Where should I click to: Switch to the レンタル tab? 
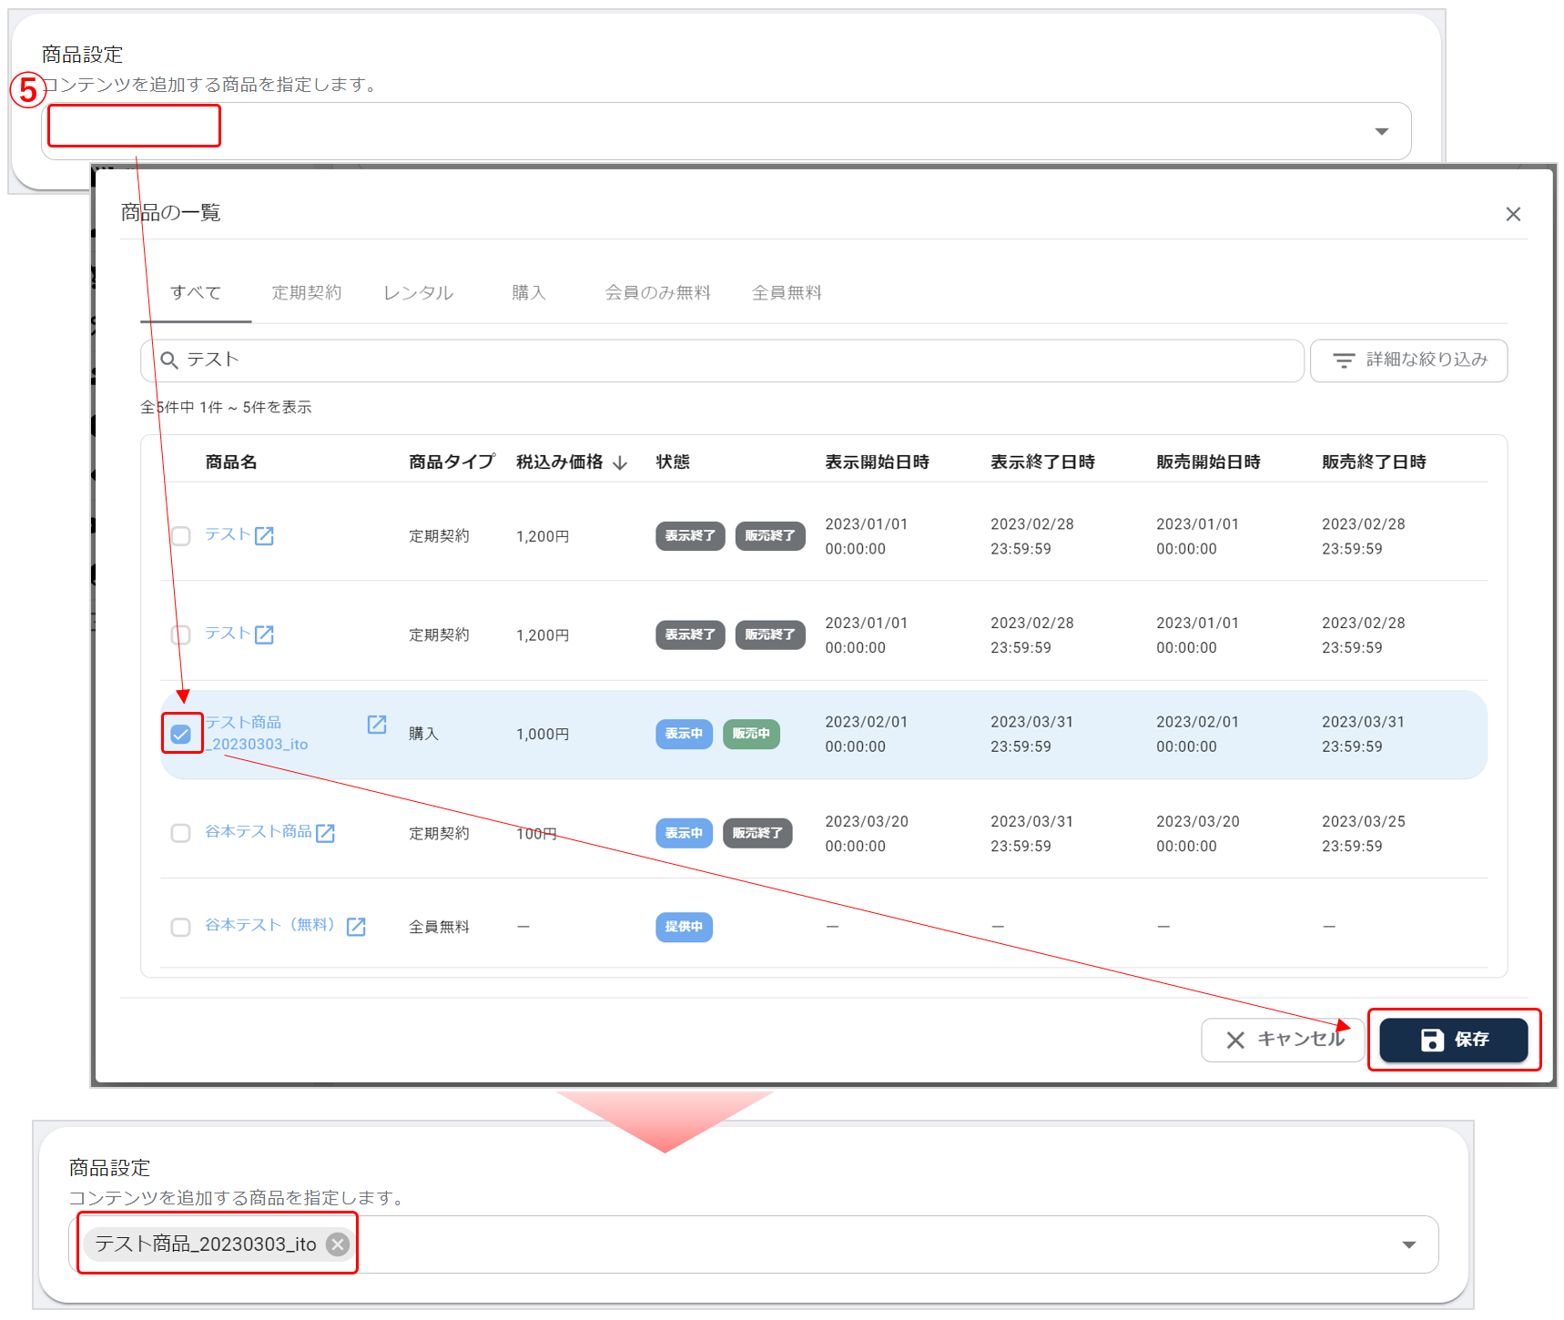tap(418, 293)
